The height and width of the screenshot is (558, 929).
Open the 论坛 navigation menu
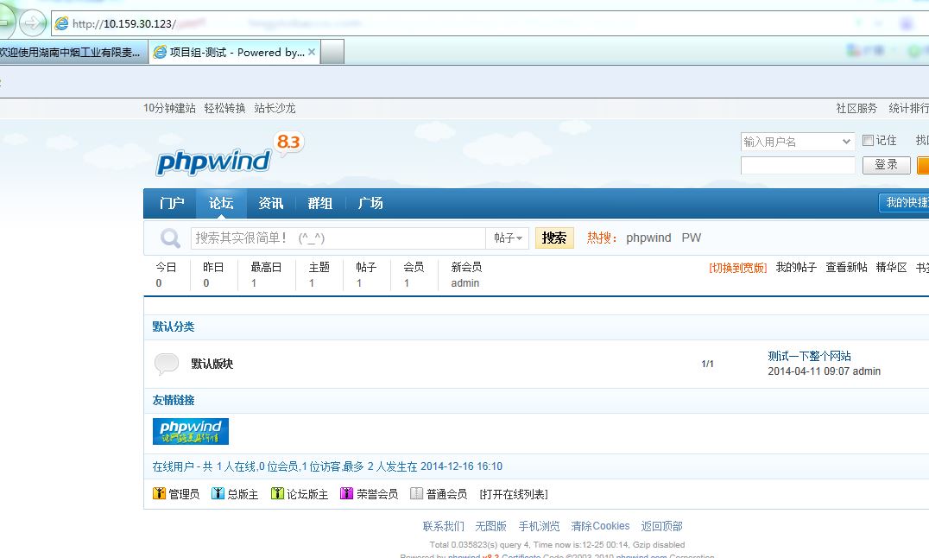coord(221,203)
